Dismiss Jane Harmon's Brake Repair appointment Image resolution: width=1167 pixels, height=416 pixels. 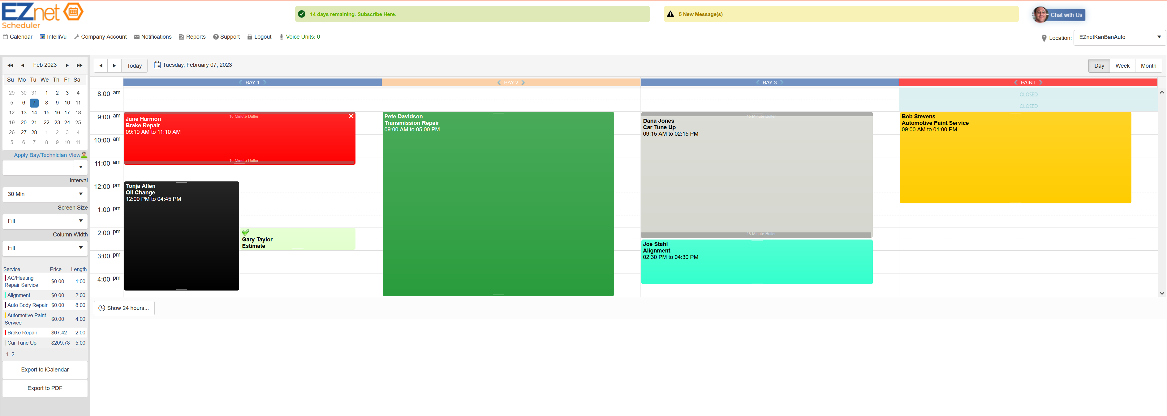(x=351, y=116)
